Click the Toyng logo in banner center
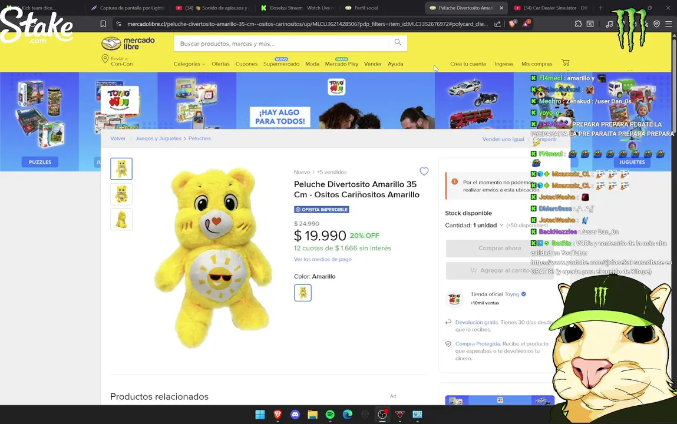Screen dimensions: 677x424 point(336,87)
